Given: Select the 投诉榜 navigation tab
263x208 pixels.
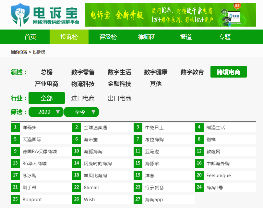Looking at the screenshot, I should point(69,37).
